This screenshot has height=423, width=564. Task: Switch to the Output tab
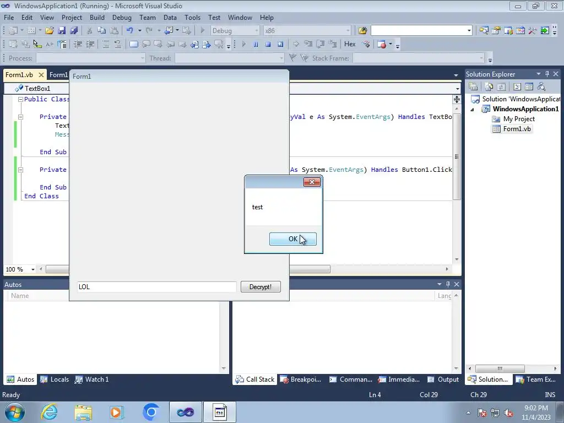443,379
